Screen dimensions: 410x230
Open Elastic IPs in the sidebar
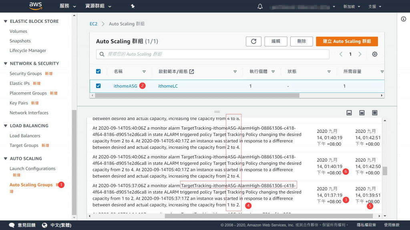pos(20,83)
